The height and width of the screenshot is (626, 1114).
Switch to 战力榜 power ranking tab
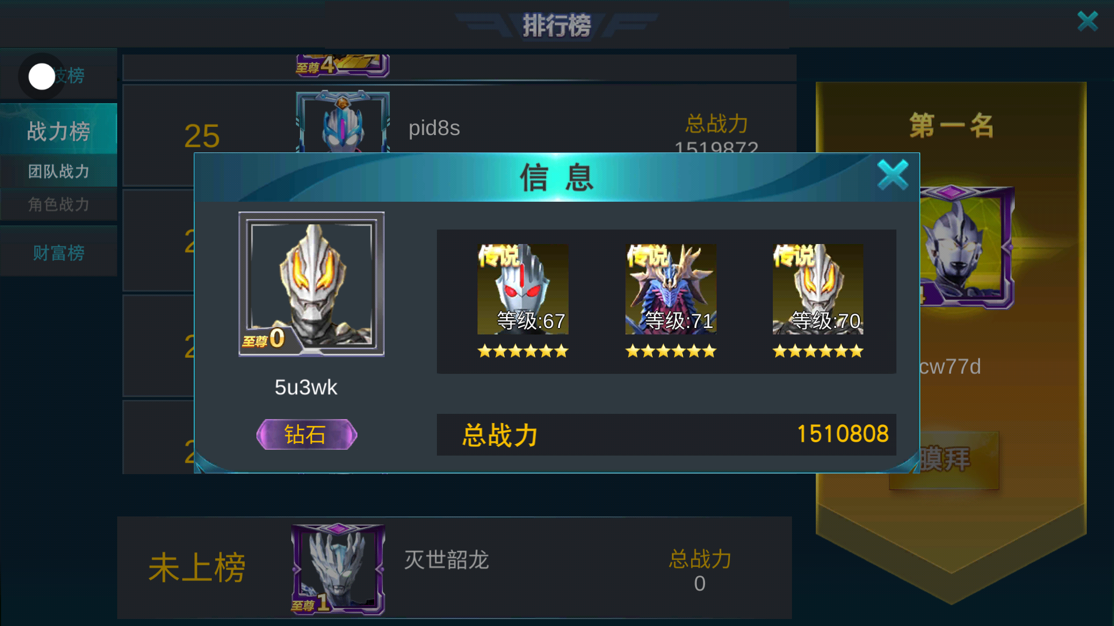click(x=59, y=131)
